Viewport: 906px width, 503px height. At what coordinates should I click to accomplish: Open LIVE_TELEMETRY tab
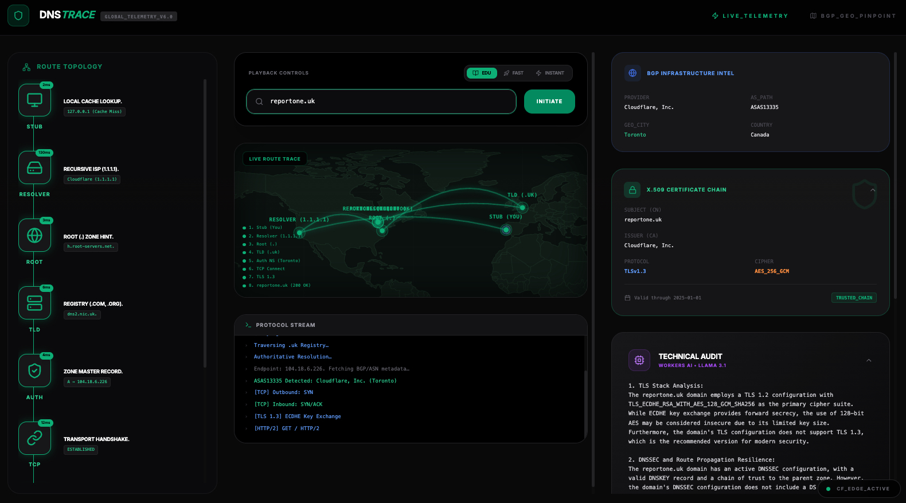click(x=750, y=16)
